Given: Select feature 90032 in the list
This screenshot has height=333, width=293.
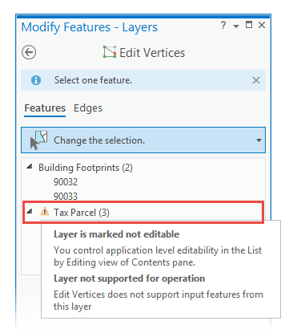Looking at the screenshot, I should tap(66, 182).
